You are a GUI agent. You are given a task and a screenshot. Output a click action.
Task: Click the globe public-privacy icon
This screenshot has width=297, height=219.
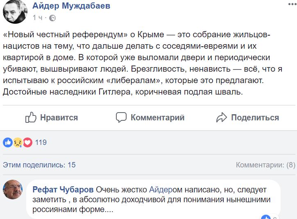[x=52, y=18]
